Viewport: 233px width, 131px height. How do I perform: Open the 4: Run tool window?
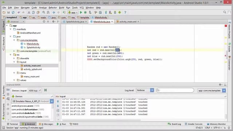tap(62, 124)
